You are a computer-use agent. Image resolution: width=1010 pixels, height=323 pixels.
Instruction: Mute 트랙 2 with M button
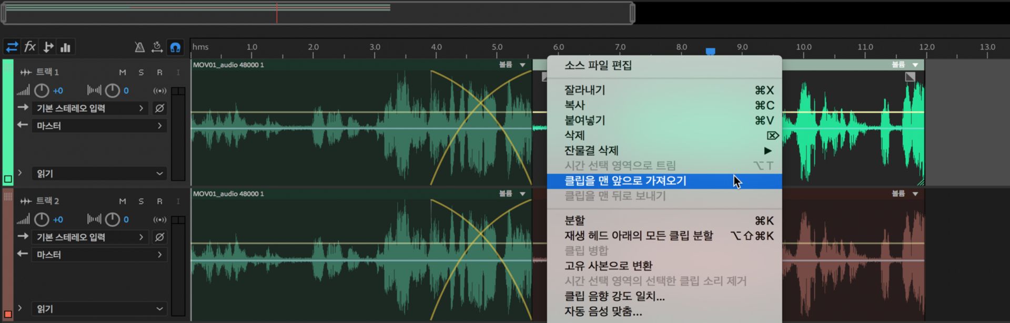click(x=123, y=201)
